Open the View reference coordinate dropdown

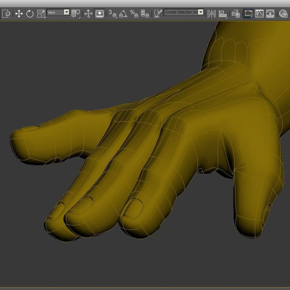(x=58, y=12)
